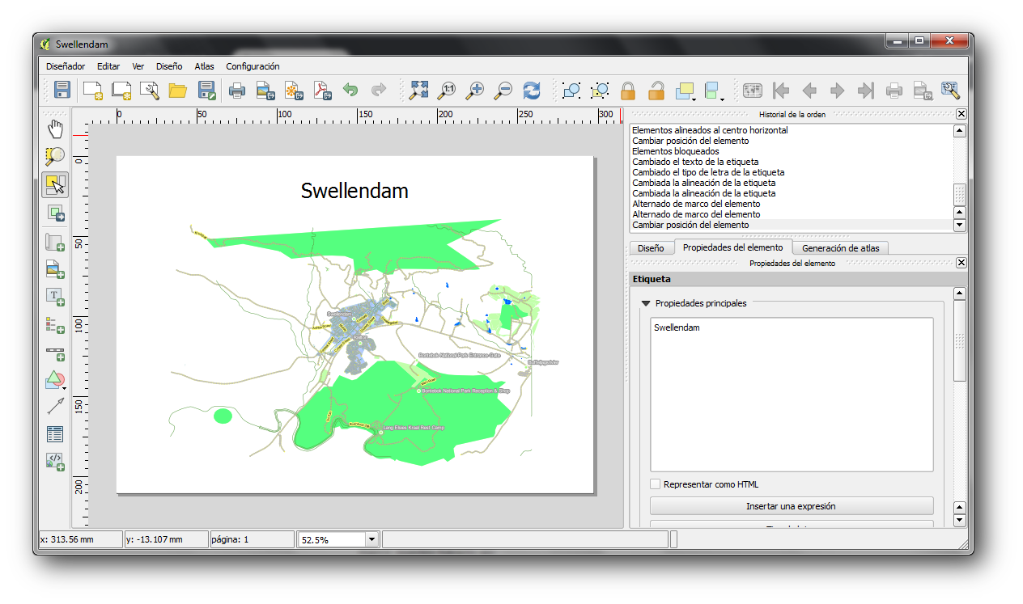This screenshot has height=604, width=1023.
Task: Lock the selected items
Action: (x=628, y=90)
